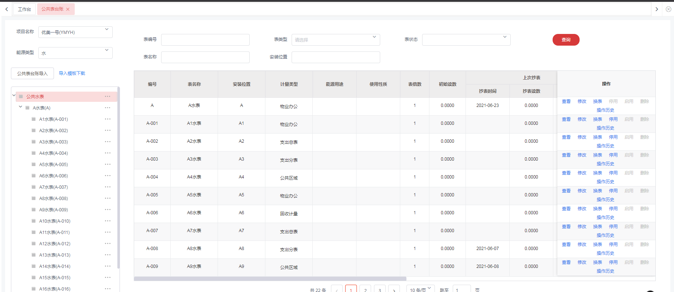Collapse the A水表(A) tree node
The image size is (674, 292).
tap(20, 107)
